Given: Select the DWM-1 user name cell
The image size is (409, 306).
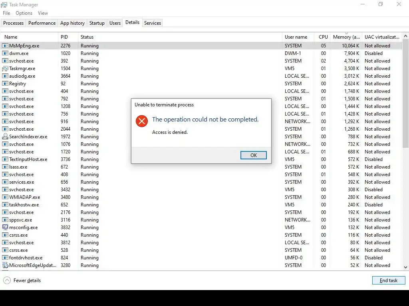Looking at the screenshot, I should 293,53.
